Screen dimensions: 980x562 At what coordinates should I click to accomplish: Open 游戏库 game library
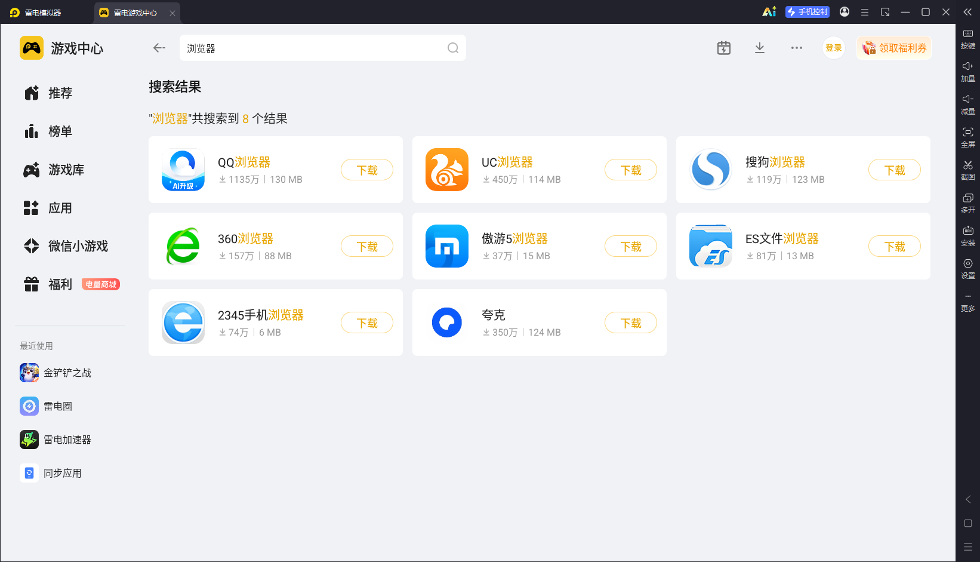[54, 170]
